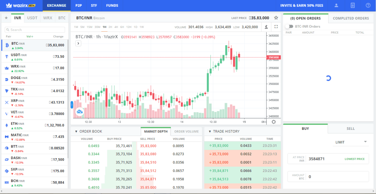Switch to the BTC market tab

pos(62,18)
